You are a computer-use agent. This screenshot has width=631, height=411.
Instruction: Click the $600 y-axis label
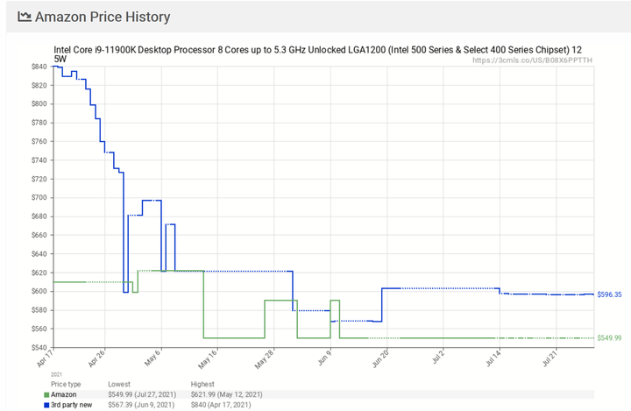coord(39,292)
